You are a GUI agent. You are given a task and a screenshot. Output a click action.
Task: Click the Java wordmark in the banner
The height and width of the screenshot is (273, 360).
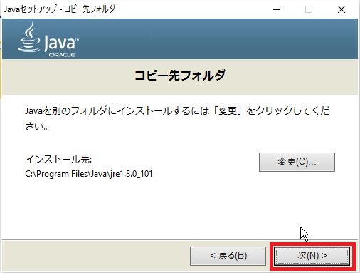tap(61, 43)
